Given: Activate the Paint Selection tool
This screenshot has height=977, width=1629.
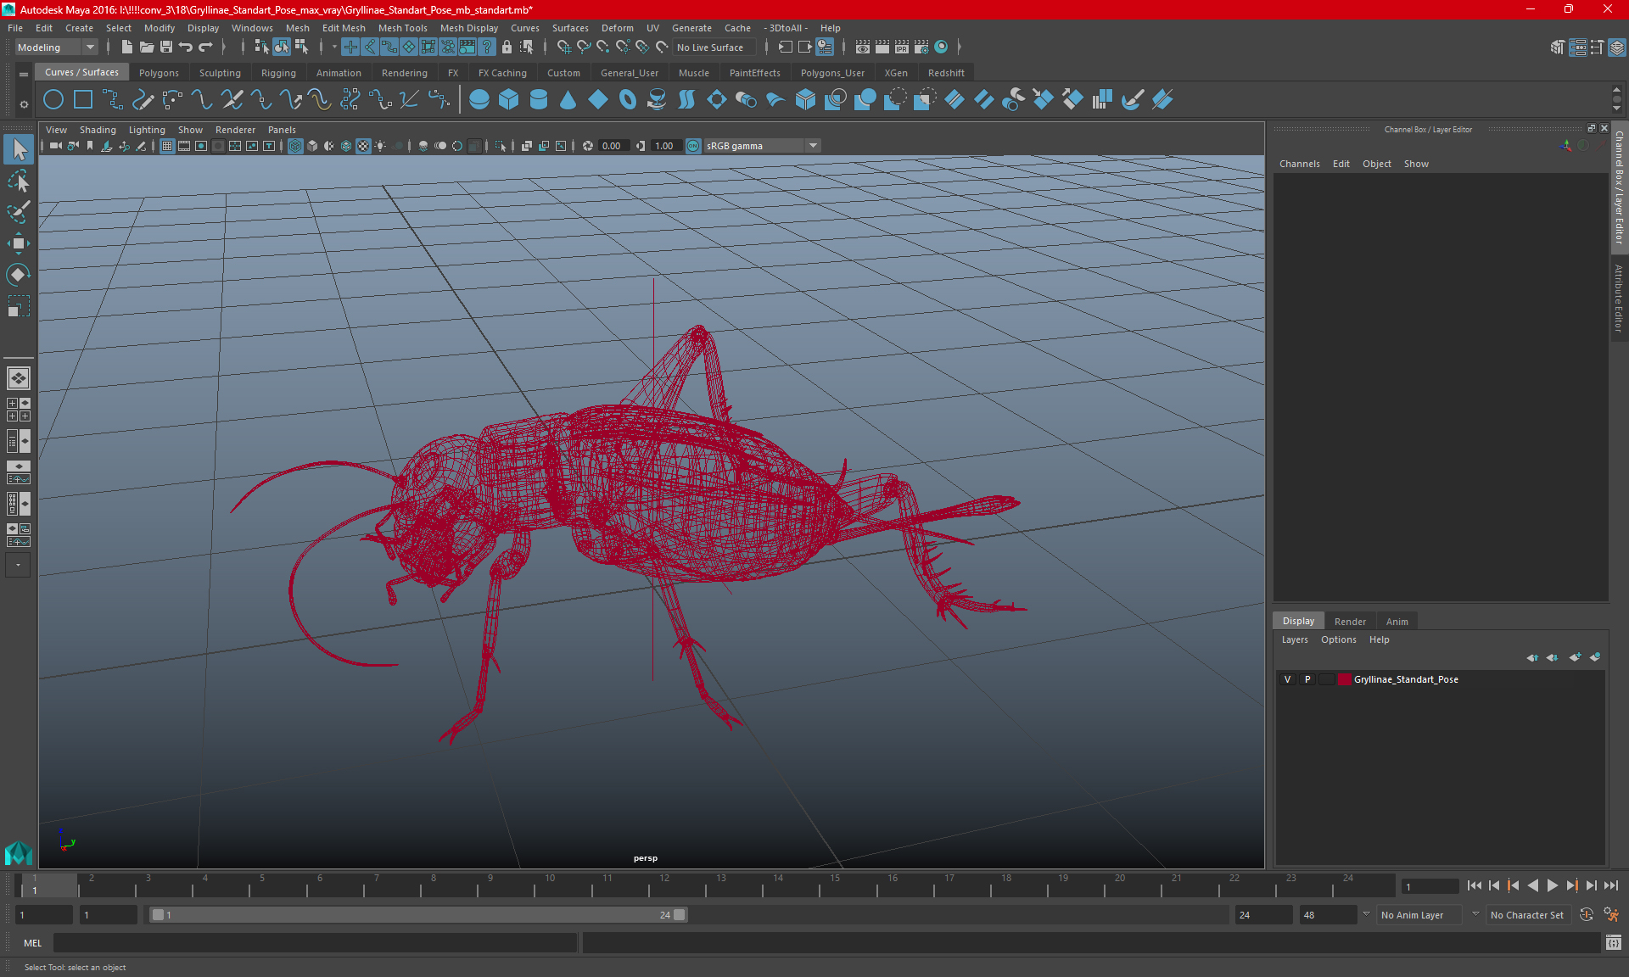Looking at the screenshot, I should (x=19, y=212).
